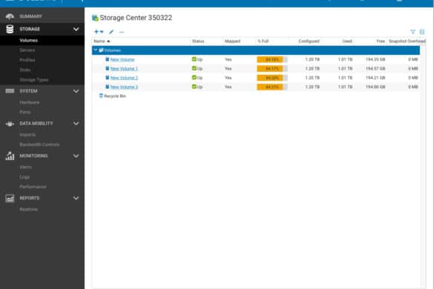Click the Free column header

381,41
